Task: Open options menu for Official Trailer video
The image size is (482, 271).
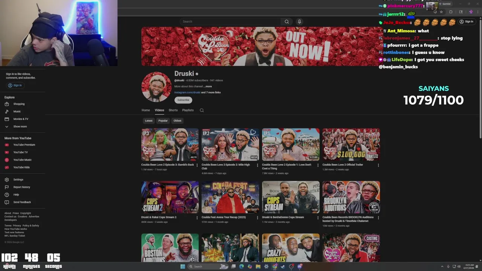Action: coord(378,165)
